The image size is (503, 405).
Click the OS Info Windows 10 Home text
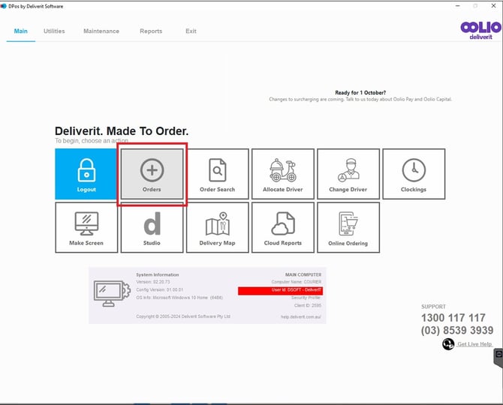tap(179, 298)
